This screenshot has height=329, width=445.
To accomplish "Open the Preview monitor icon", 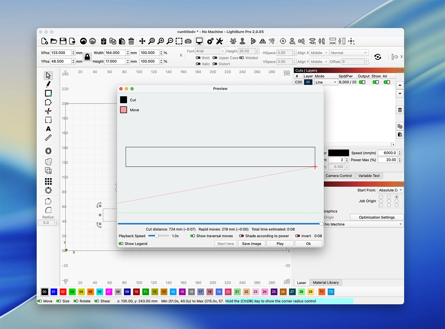I will tap(199, 41).
